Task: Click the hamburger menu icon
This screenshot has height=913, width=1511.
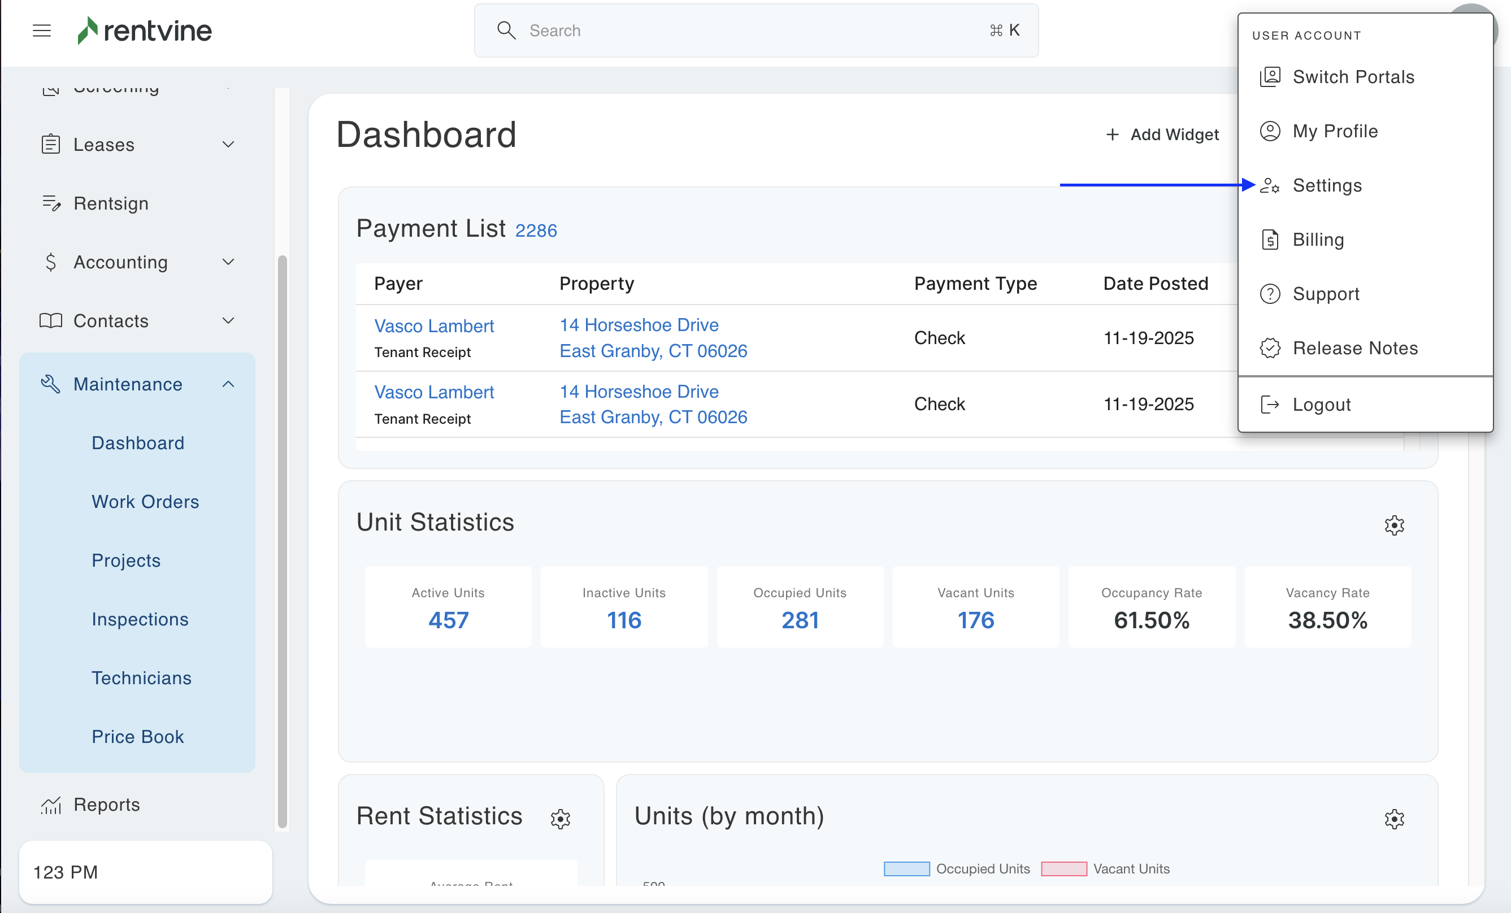Action: point(42,30)
